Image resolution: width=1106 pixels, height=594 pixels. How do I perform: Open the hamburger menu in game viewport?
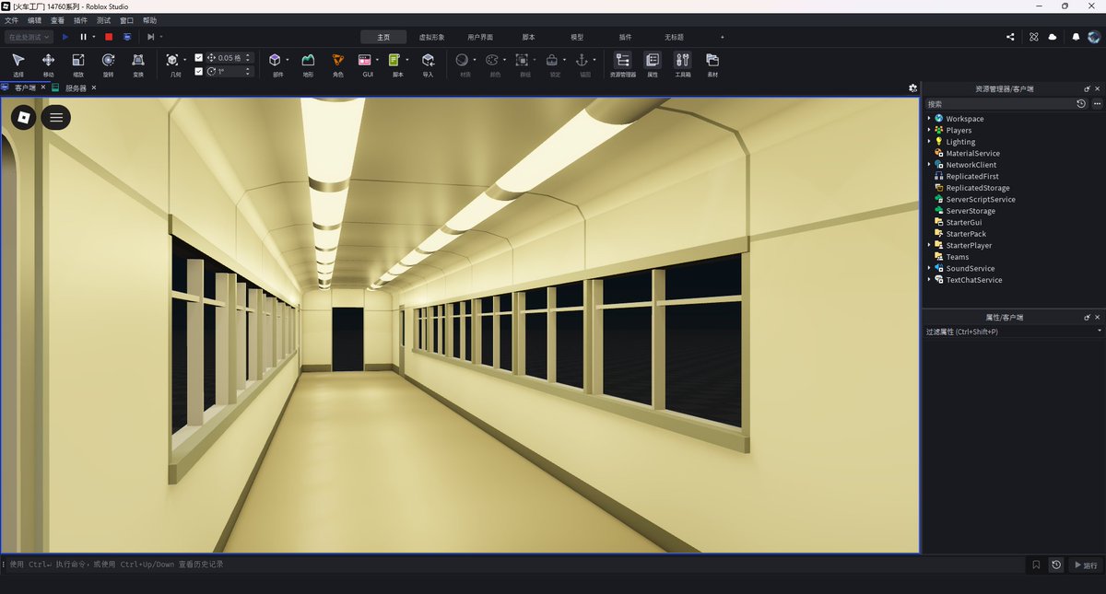point(56,117)
